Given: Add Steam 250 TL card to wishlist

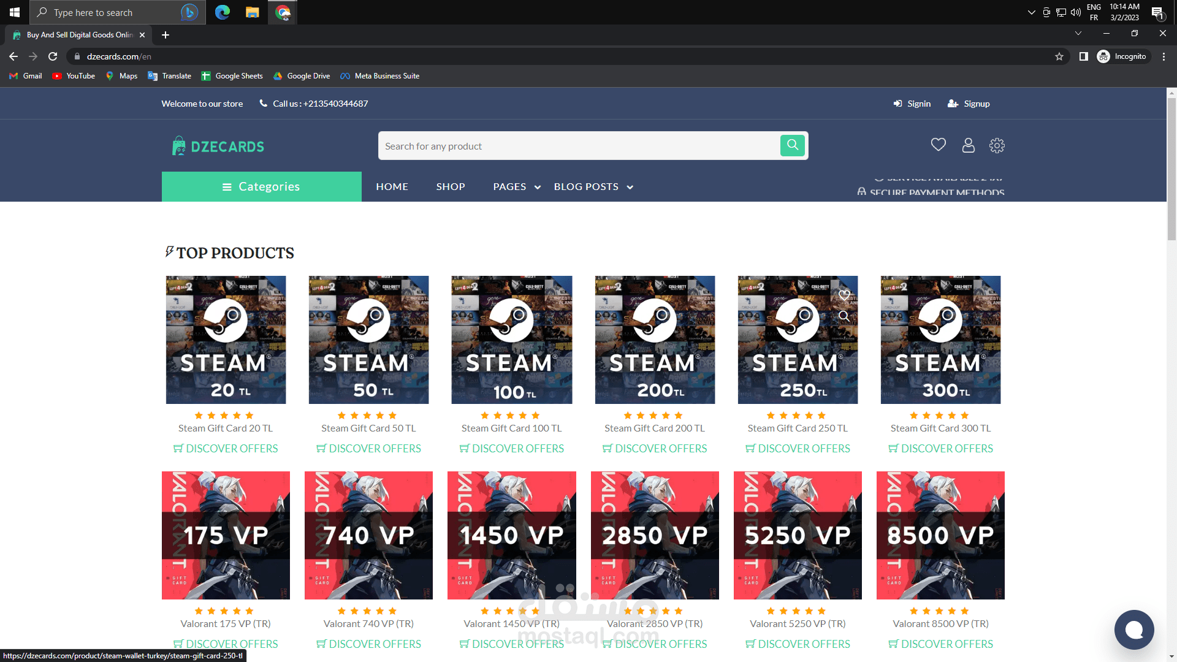Looking at the screenshot, I should pyautogui.click(x=844, y=295).
